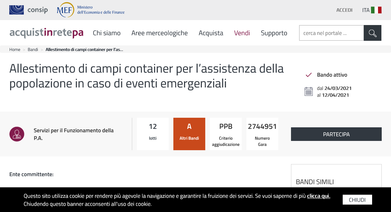
Task: Click the acquistinretepa site logo
Action: pyautogui.click(x=46, y=33)
